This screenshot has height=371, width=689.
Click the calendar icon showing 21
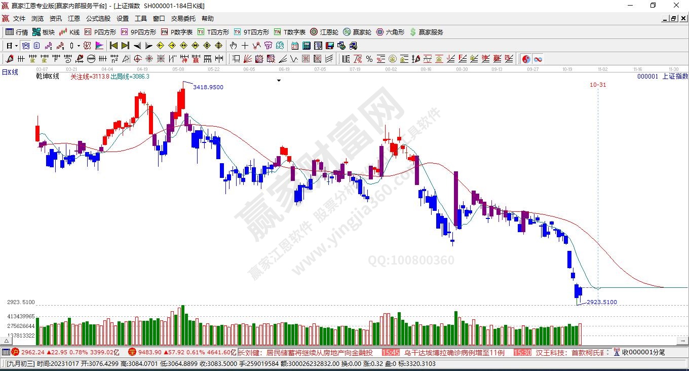click(294, 46)
